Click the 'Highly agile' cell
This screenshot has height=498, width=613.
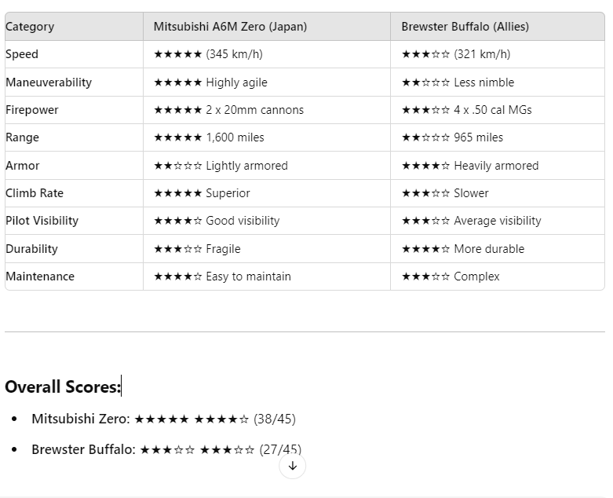pyautogui.click(x=267, y=82)
